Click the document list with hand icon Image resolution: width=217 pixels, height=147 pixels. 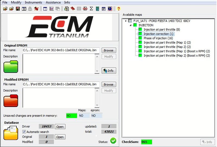click(66, 9)
